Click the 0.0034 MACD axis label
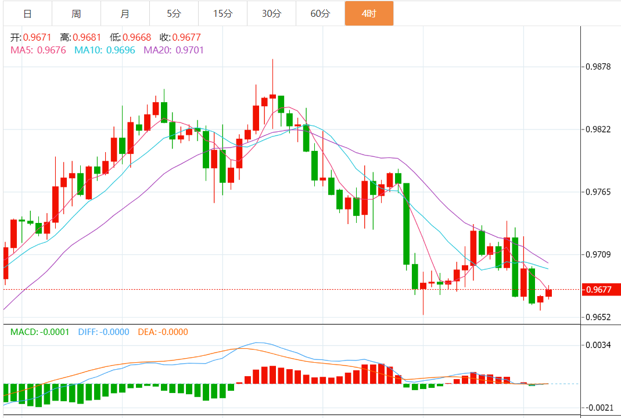621x418 pixels. coord(598,345)
